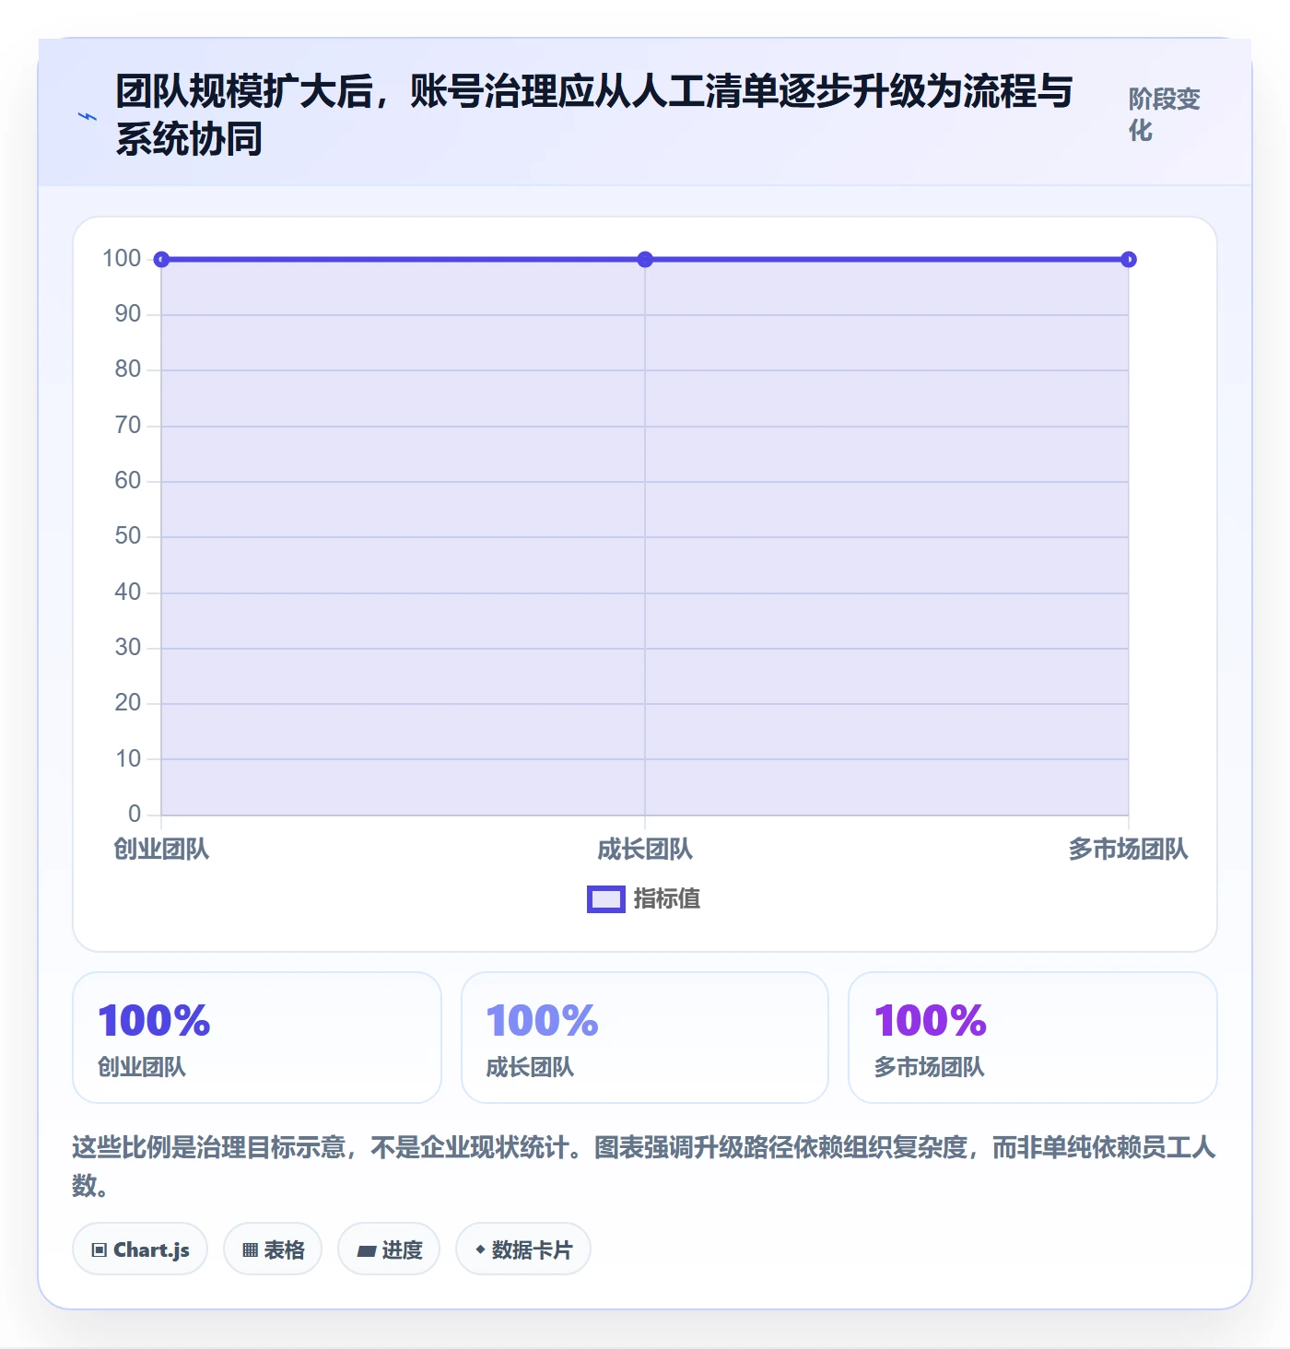Toggle the 指标值 legend color box

pos(606,899)
